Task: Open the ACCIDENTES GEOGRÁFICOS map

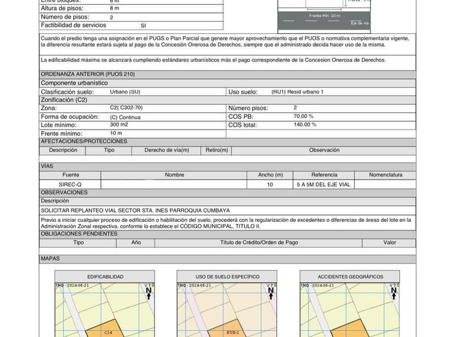Action: [x=350, y=304]
